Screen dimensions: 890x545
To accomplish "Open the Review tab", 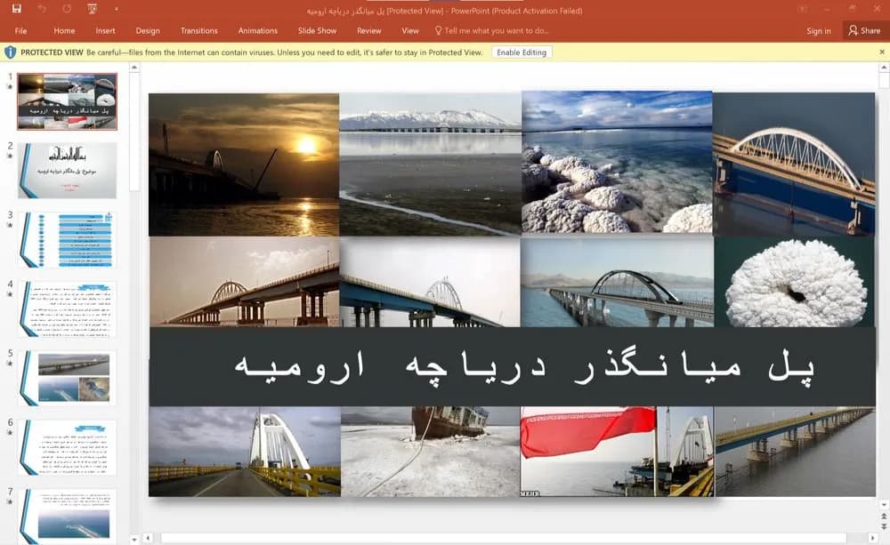I will [369, 30].
